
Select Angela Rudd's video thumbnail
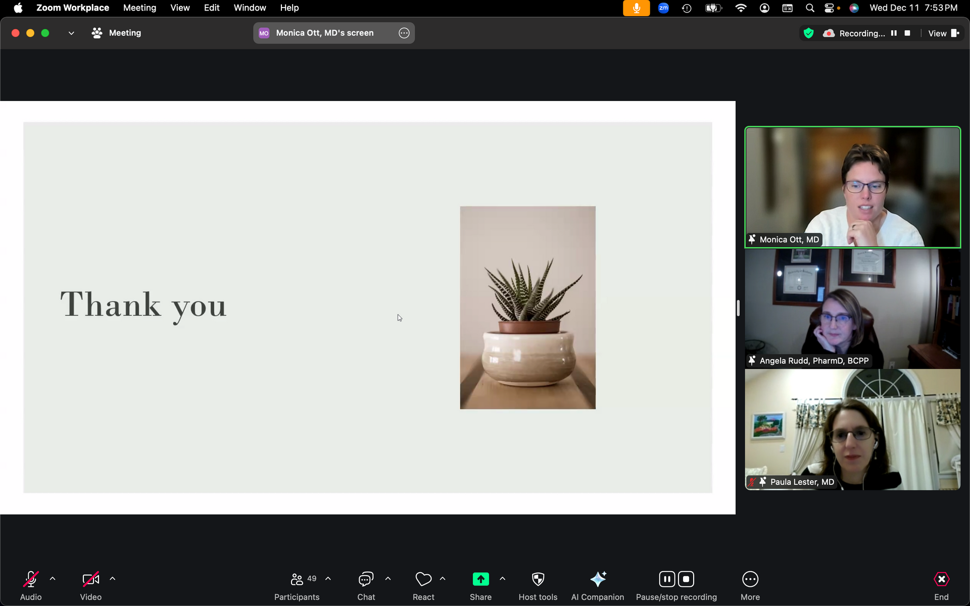coord(852,308)
